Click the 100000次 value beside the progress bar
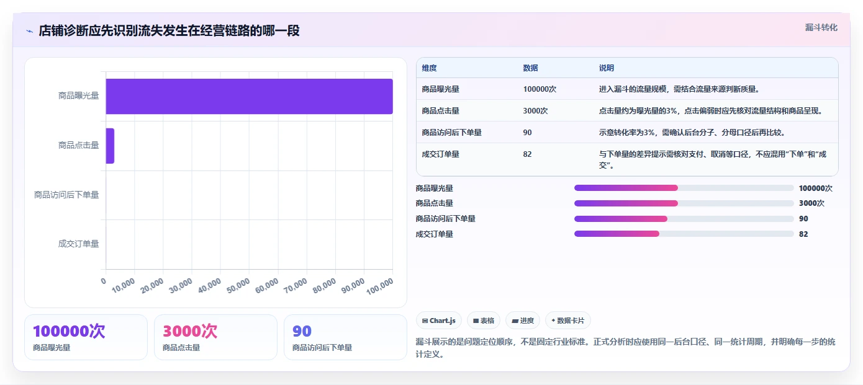Screen dimensions: 863x385 coord(815,188)
